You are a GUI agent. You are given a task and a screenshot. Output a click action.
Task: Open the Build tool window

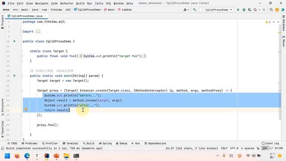point(88,144)
